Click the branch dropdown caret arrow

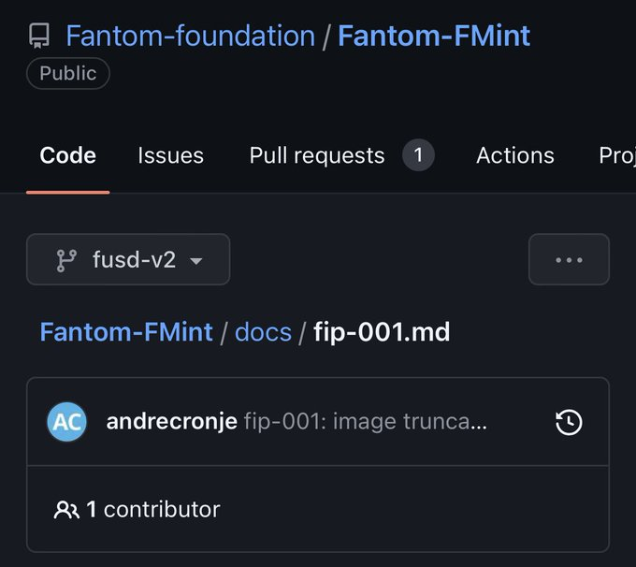pyautogui.click(x=196, y=261)
